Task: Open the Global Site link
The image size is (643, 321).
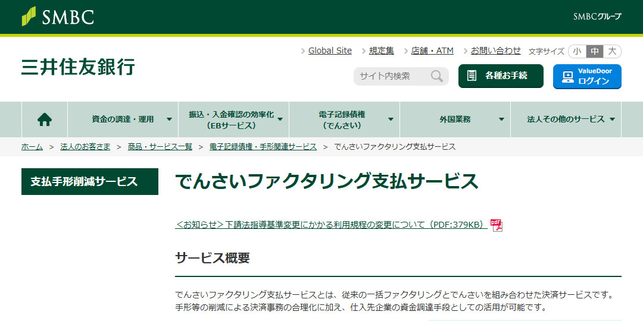Action: pos(330,51)
